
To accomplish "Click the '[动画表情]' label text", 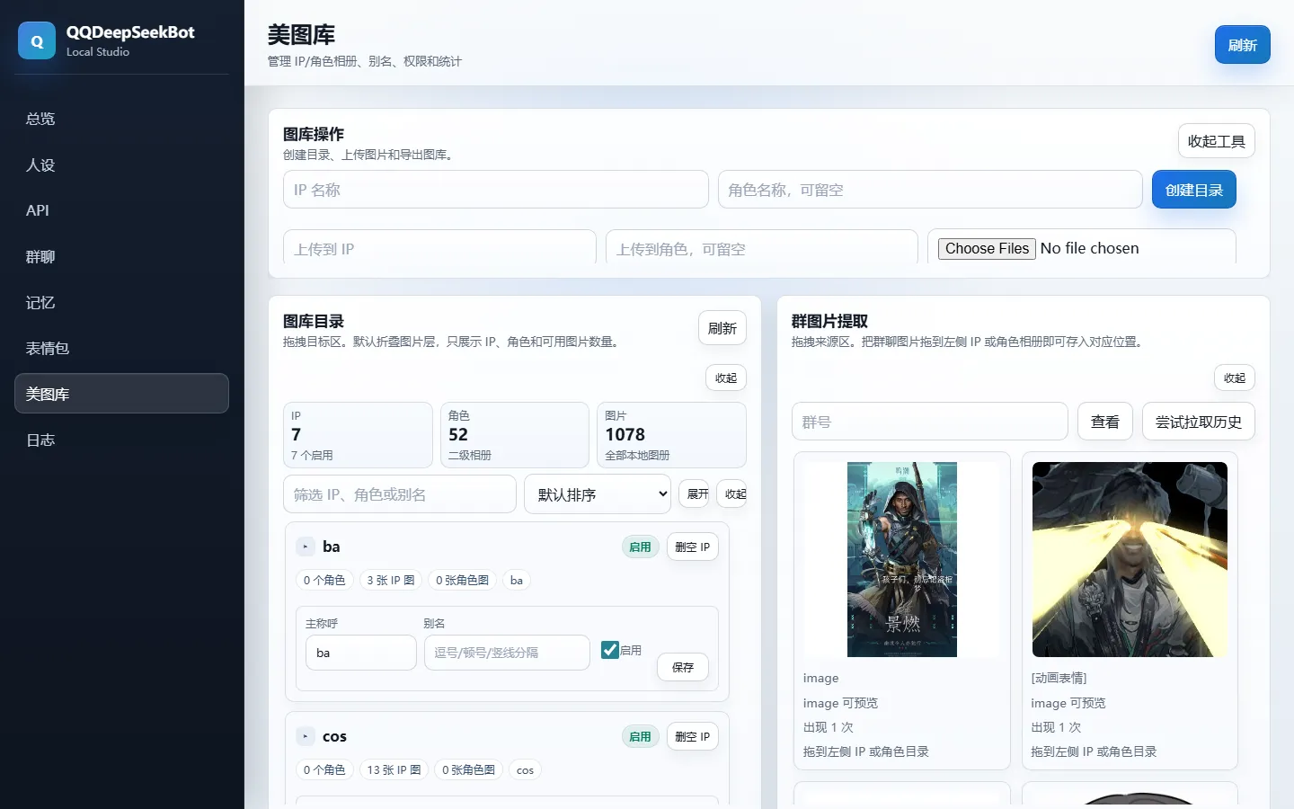I will pyautogui.click(x=1059, y=678).
